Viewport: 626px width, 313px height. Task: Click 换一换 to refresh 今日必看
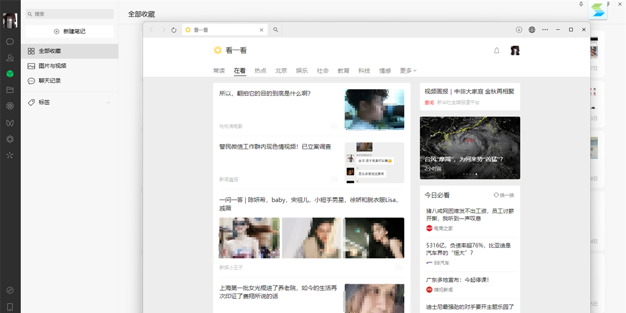click(x=504, y=195)
